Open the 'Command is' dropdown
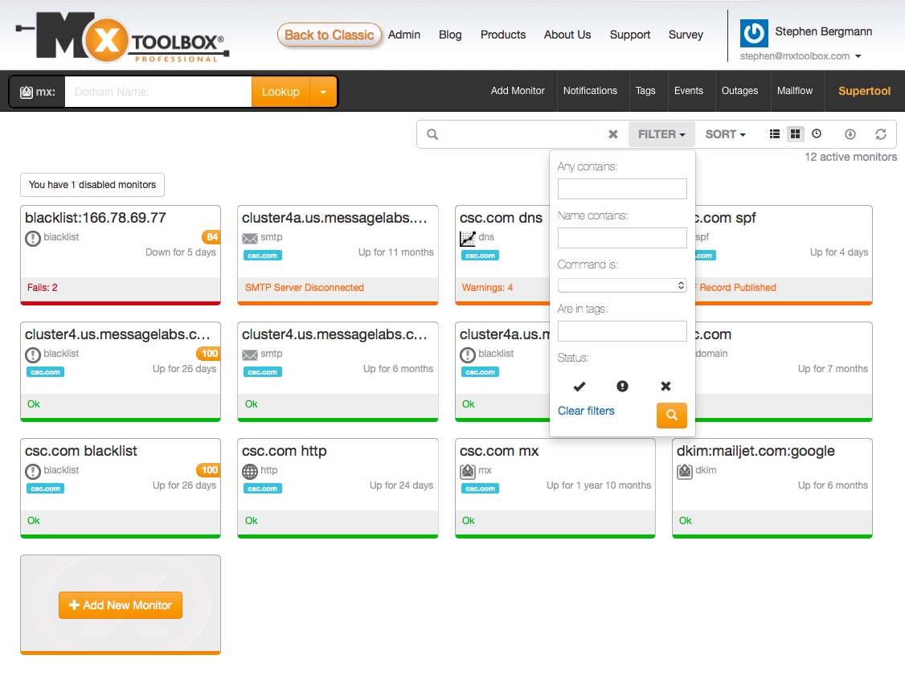This screenshot has width=905, height=684. pos(621,285)
